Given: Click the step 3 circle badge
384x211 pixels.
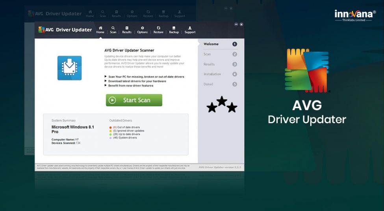Looking at the screenshot, I should pyautogui.click(x=235, y=64).
